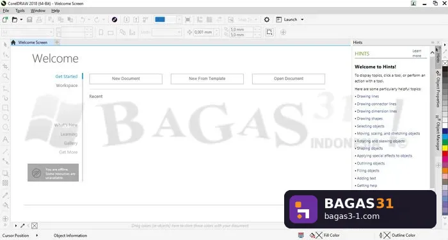Click the Import icon with down arrow
The height and width of the screenshot is (240, 448).
pyautogui.click(x=127, y=19)
